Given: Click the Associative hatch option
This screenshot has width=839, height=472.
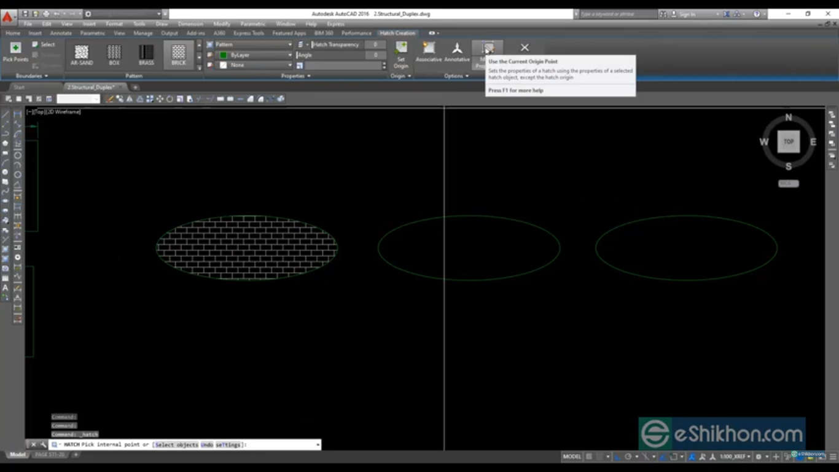Looking at the screenshot, I should (429, 52).
